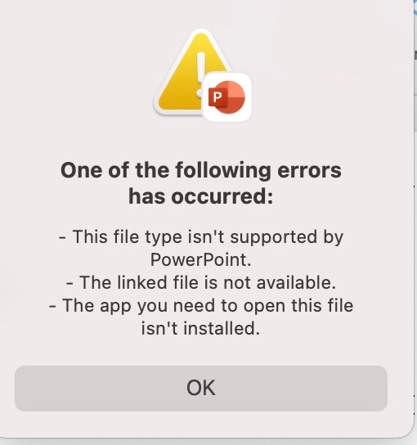The width and height of the screenshot is (417, 445).
Task: Click the empty dialog area between icon and heading
Action: click(x=201, y=141)
